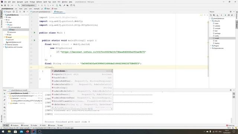Open the VCS menu
The image size is (238, 134).
coord(59,2)
